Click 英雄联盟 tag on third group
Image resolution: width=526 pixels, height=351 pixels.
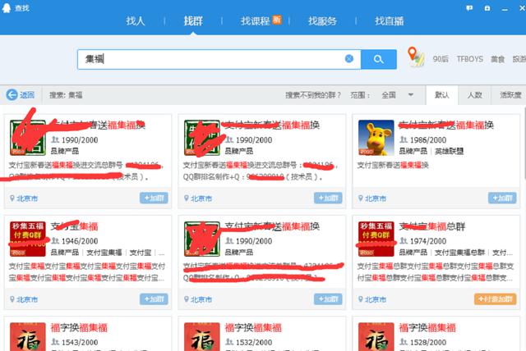click(450, 151)
